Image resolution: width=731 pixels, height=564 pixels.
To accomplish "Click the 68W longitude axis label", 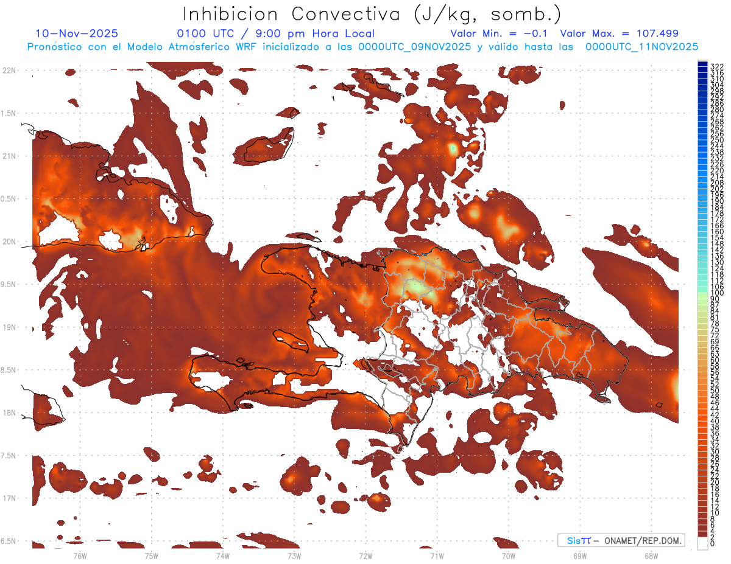I will click(x=651, y=555).
